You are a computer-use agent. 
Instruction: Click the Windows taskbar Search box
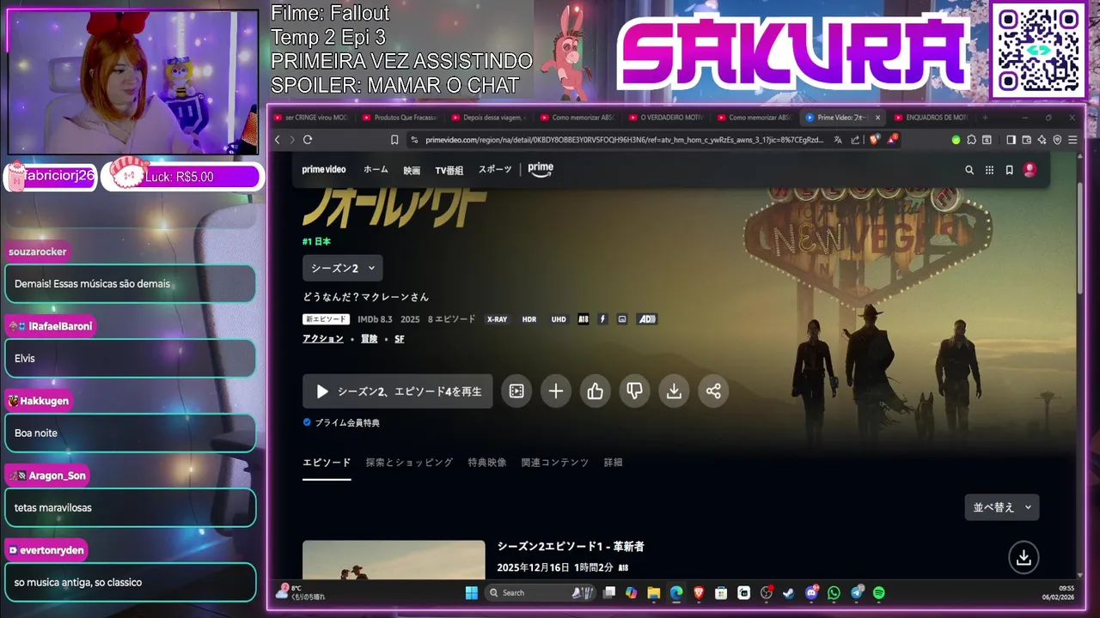coord(541,593)
